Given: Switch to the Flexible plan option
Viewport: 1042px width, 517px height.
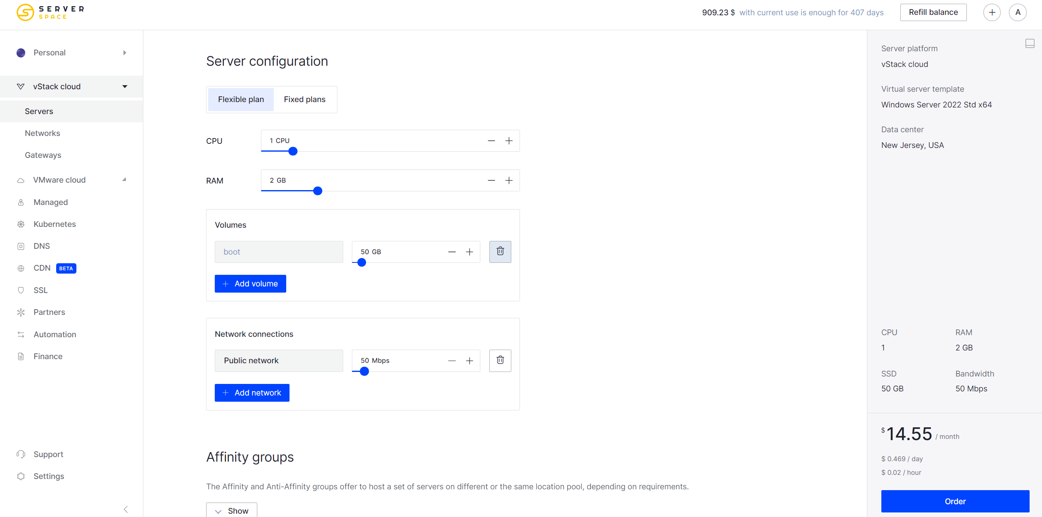Looking at the screenshot, I should 241,100.
